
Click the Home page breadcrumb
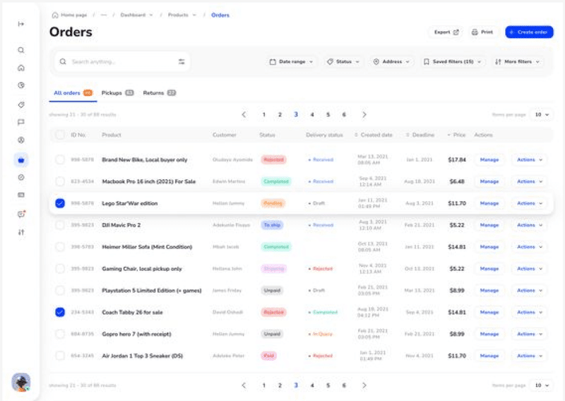pyautogui.click(x=69, y=15)
